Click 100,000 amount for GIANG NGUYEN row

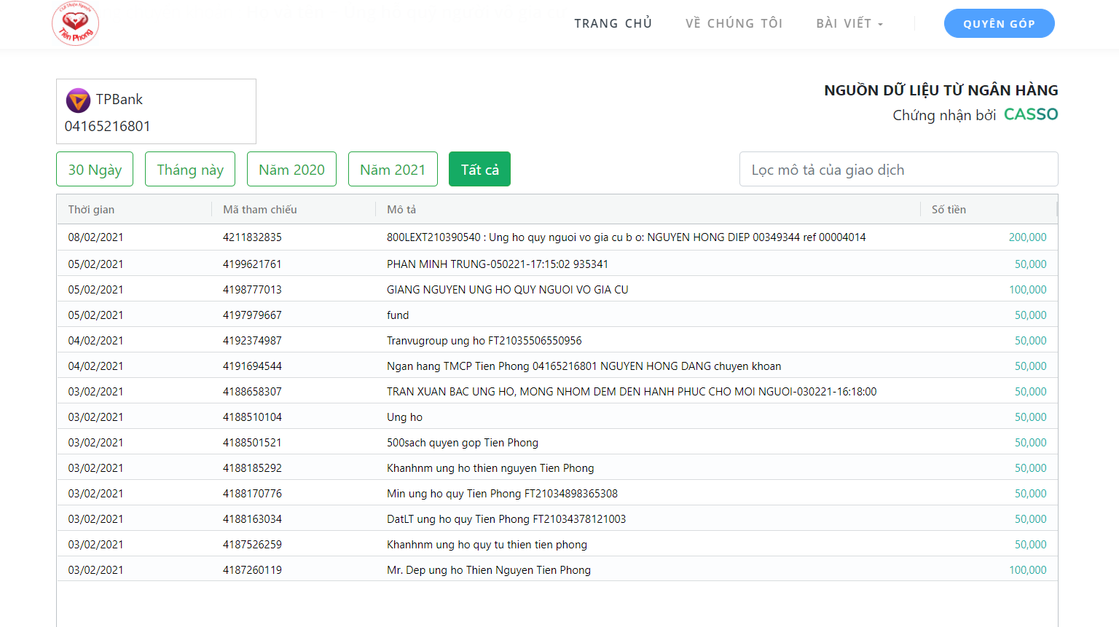1027,290
